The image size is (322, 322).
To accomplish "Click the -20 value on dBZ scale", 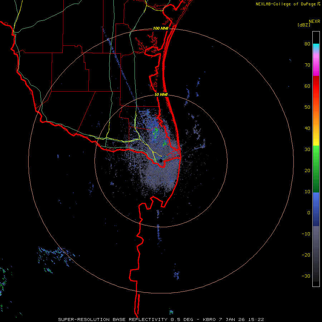I will (306, 255).
